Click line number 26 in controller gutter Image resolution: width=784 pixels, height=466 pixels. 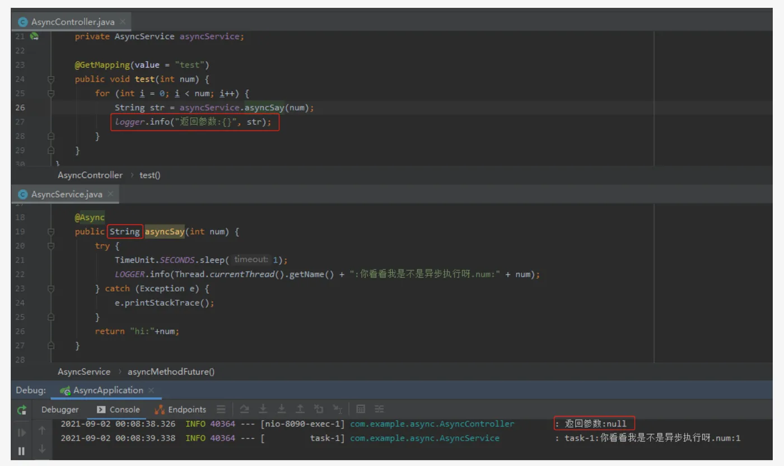click(20, 108)
